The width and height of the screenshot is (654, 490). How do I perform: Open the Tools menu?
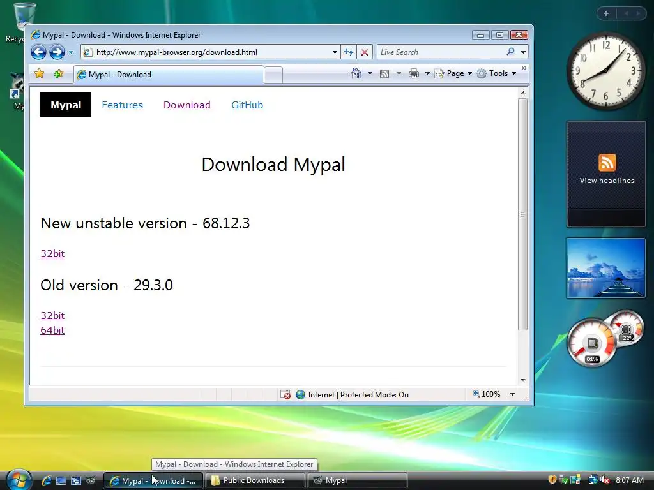click(x=497, y=73)
